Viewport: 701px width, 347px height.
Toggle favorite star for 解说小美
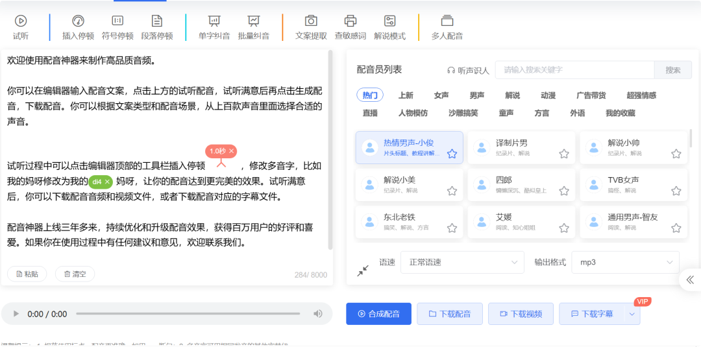tap(452, 191)
